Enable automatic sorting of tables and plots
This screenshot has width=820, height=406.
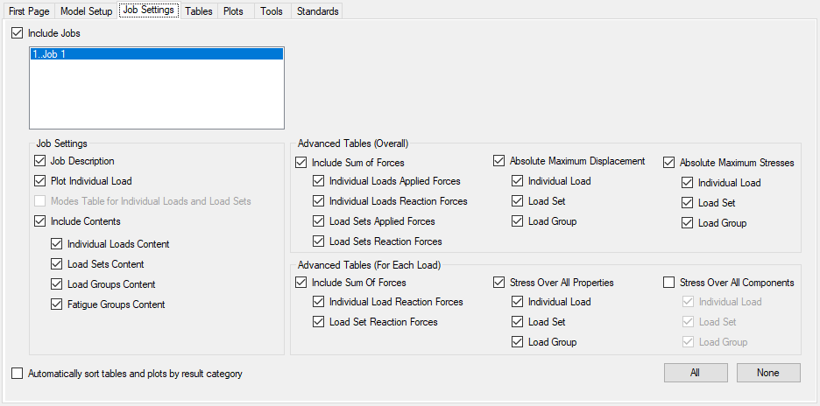[18, 374]
